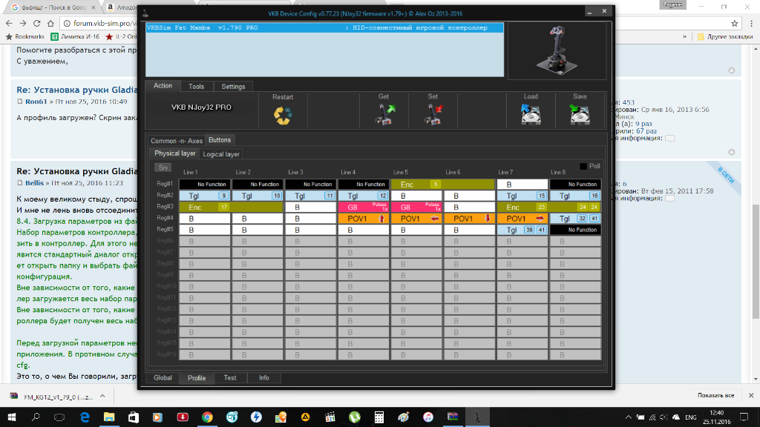Open the Test bottom tab

230,377
